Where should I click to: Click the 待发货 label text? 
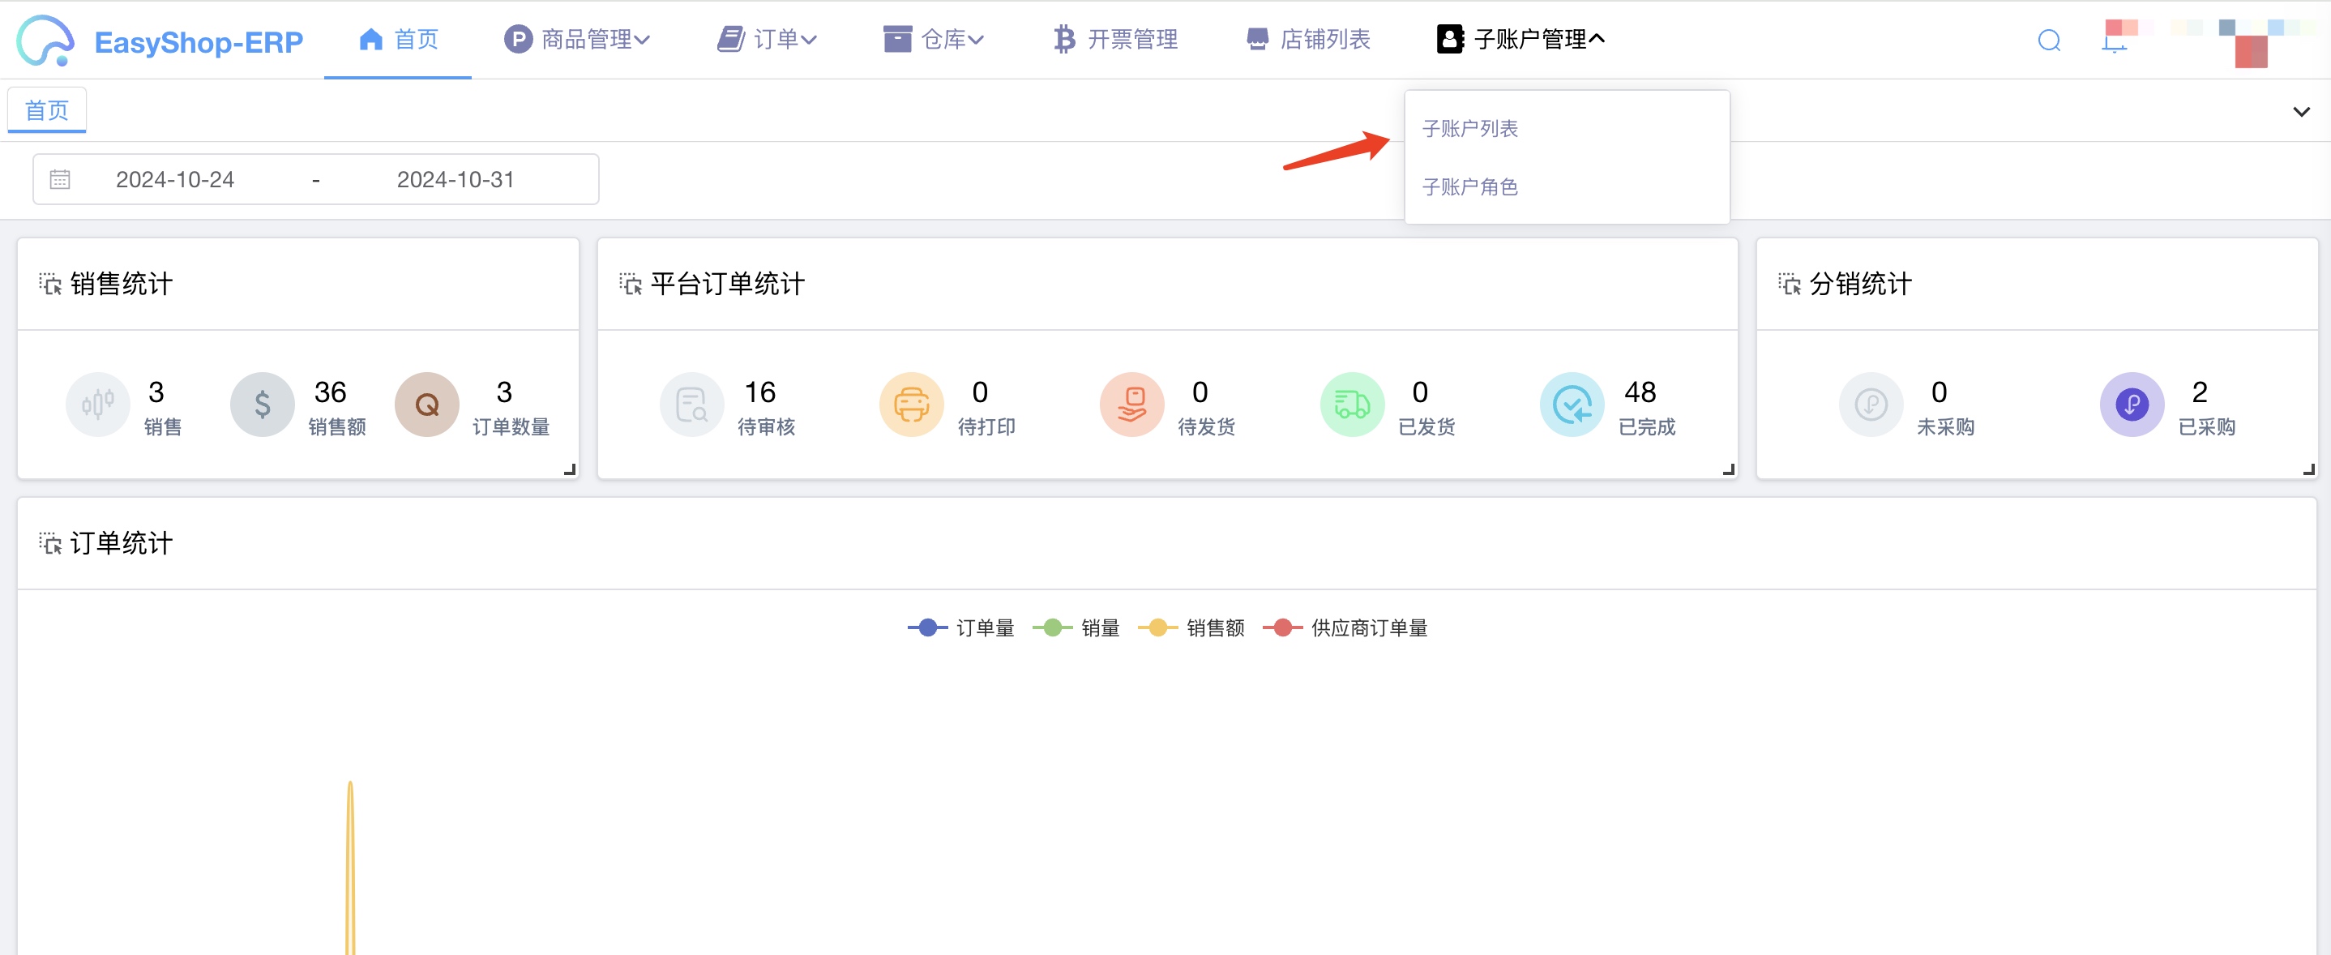1206,426
